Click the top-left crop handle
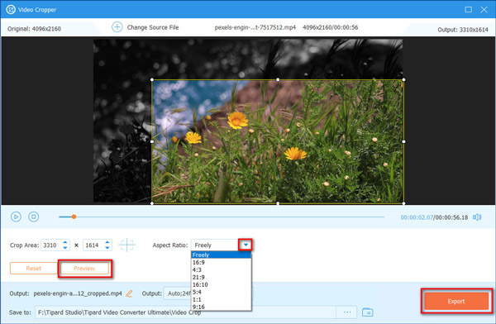Viewport: 496px width, 324px height. coord(152,79)
